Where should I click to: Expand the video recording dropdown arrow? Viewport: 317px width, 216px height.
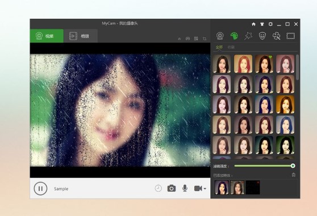(x=205, y=189)
